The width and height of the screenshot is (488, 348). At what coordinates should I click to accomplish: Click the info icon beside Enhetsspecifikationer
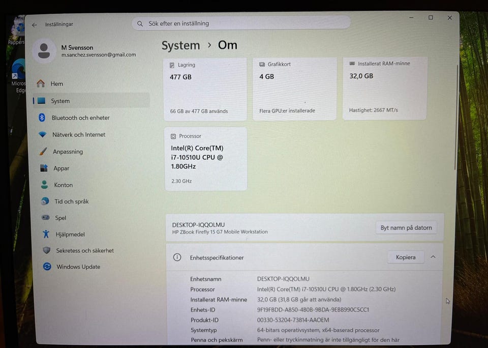pyautogui.click(x=177, y=257)
